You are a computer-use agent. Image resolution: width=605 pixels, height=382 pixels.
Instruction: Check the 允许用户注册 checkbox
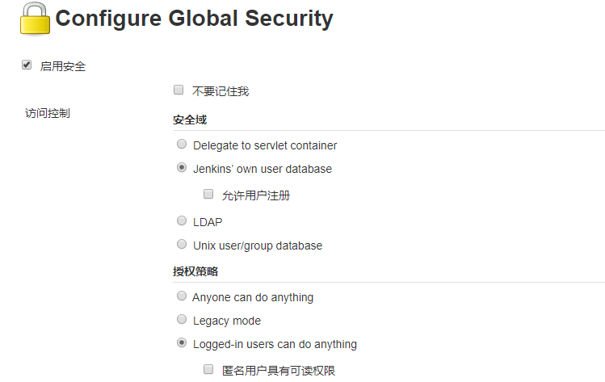coord(208,194)
